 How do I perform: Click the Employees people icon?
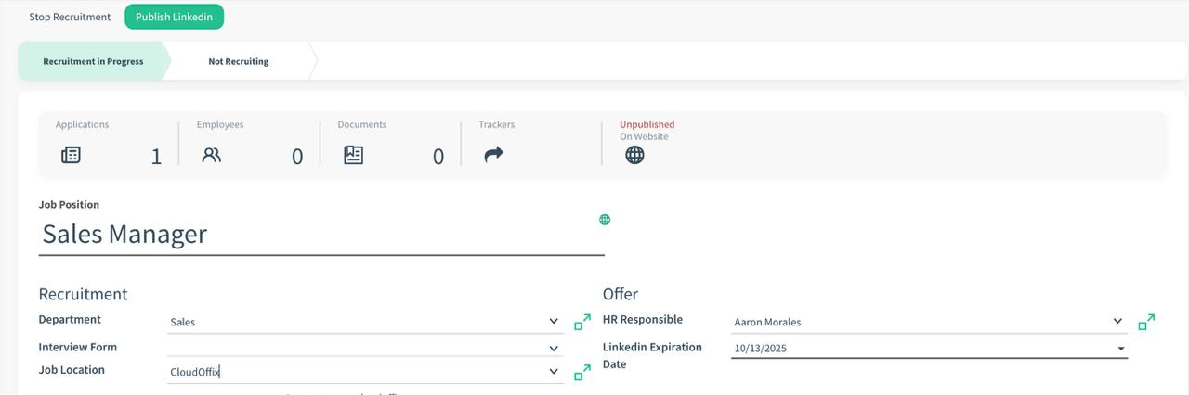pyautogui.click(x=212, y=155)
